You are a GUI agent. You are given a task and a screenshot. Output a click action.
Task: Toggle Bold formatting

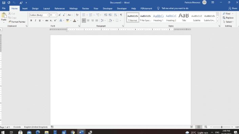pyautogui.click(x=31, y=20)
